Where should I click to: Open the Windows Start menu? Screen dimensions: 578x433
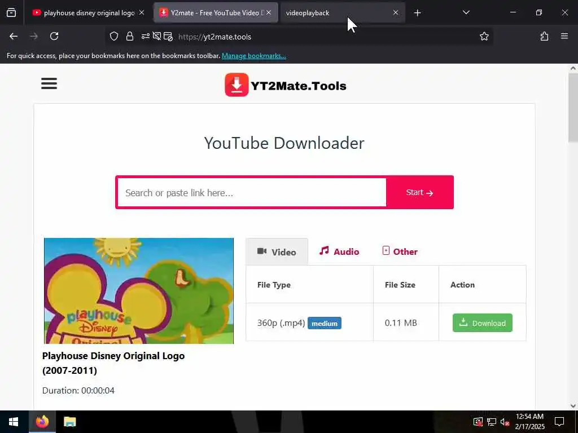14,422
